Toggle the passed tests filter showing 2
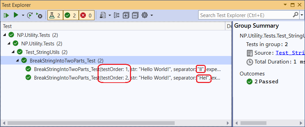Viewport: 305px width, 127px height. (x=71, y=15)
